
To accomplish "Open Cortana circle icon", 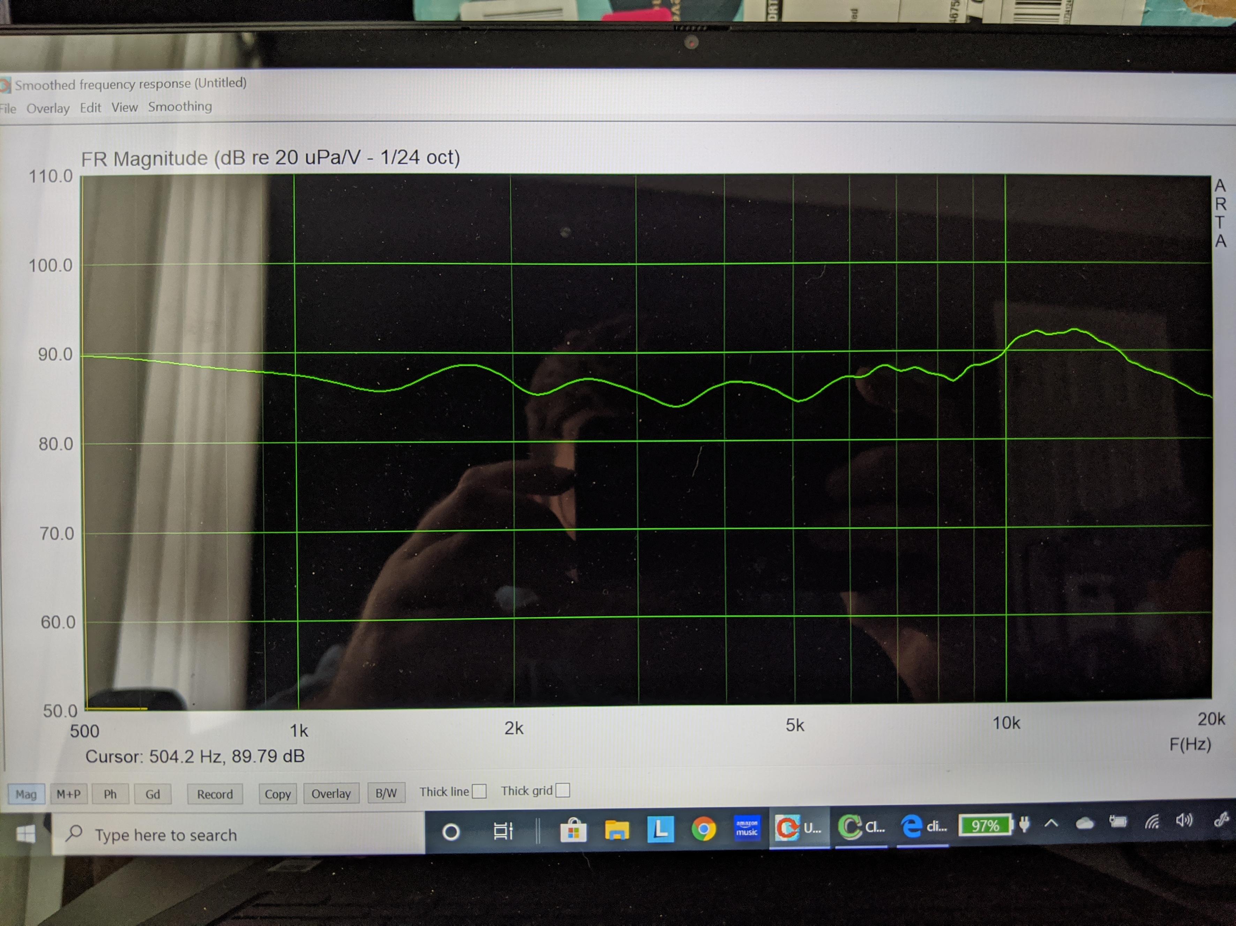I will pos(450,832).
